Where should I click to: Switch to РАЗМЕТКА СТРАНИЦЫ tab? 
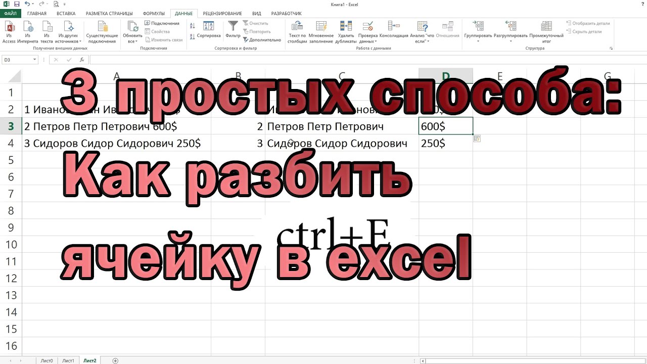pos(109,13)
